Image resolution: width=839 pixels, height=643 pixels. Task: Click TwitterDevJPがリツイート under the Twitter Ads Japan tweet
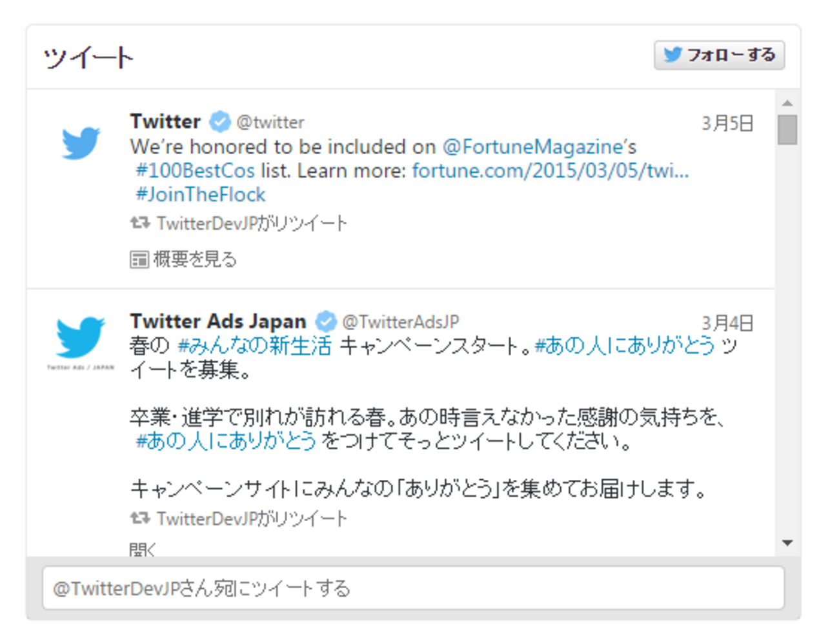pos(252,519)
